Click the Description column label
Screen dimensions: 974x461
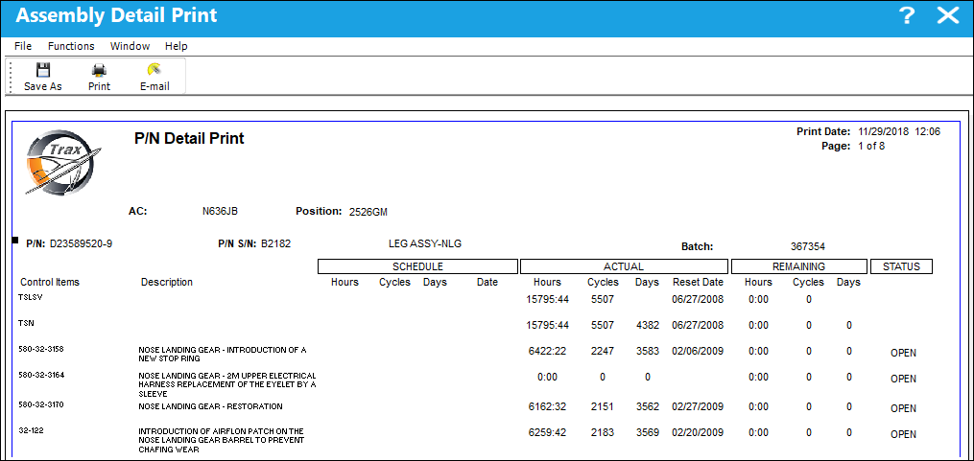pyautogui.click(x=167, y=282)
